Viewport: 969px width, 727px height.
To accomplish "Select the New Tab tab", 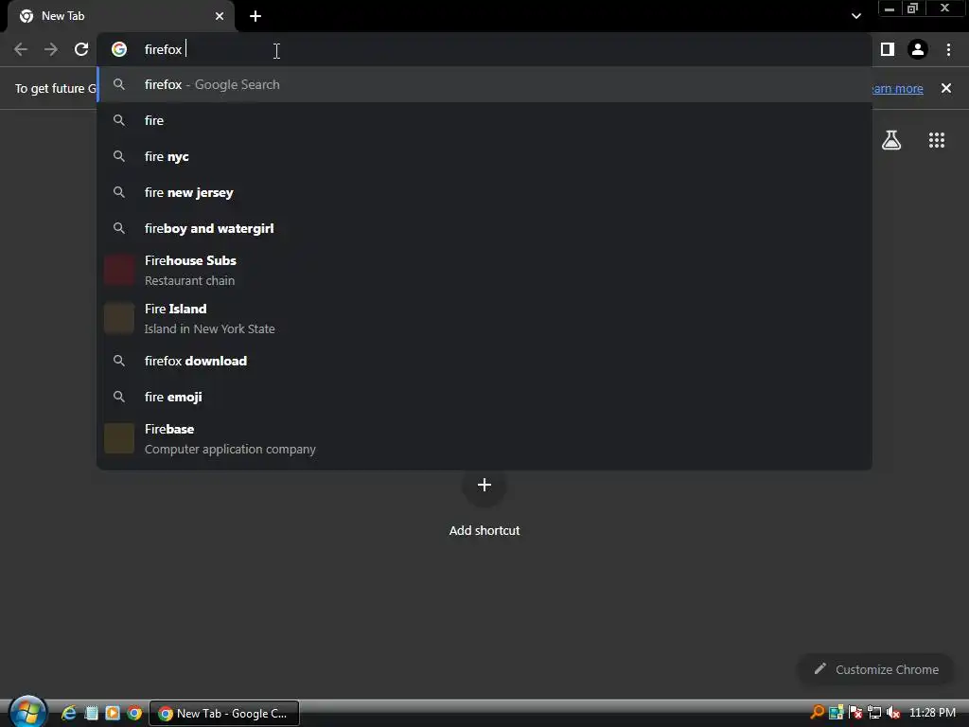I will 121,17.
